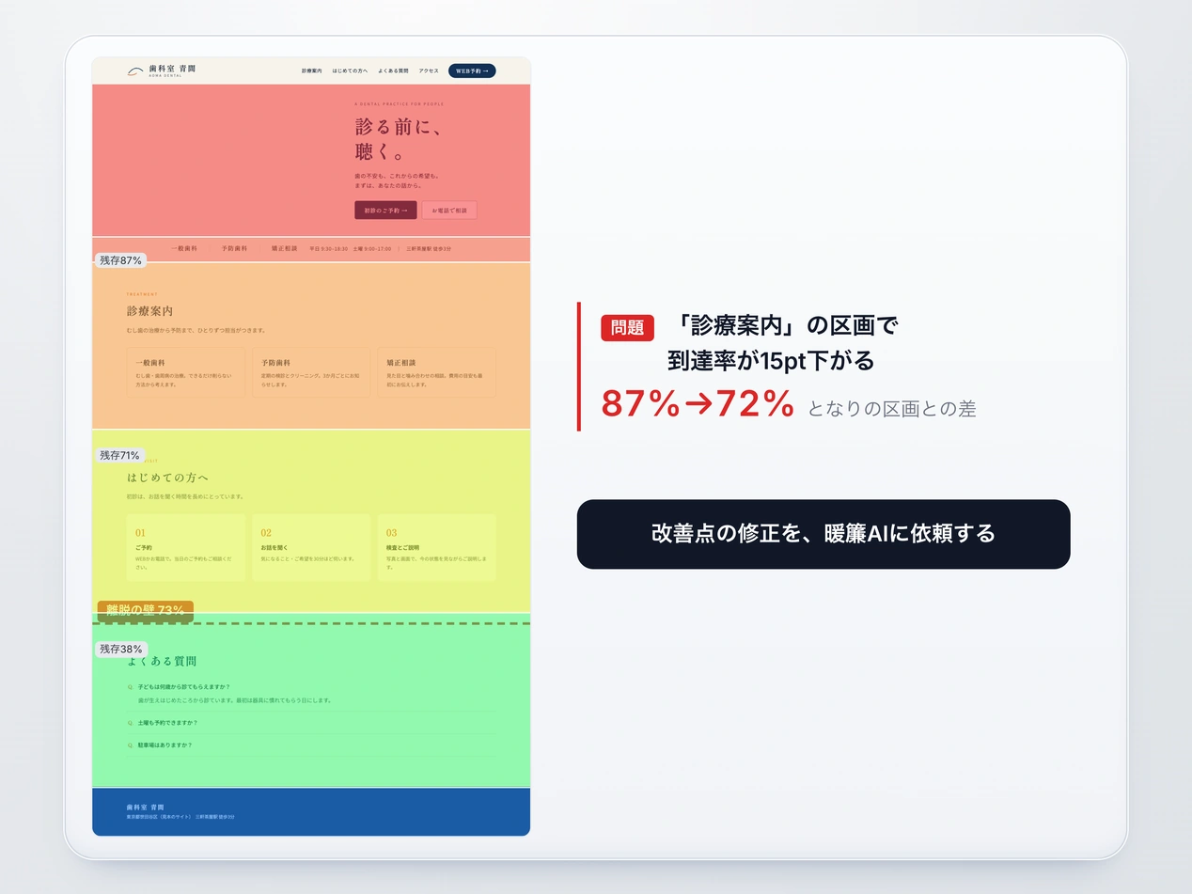
Task: Open the よくある質問 link in the header navigation
Action: 393,71
